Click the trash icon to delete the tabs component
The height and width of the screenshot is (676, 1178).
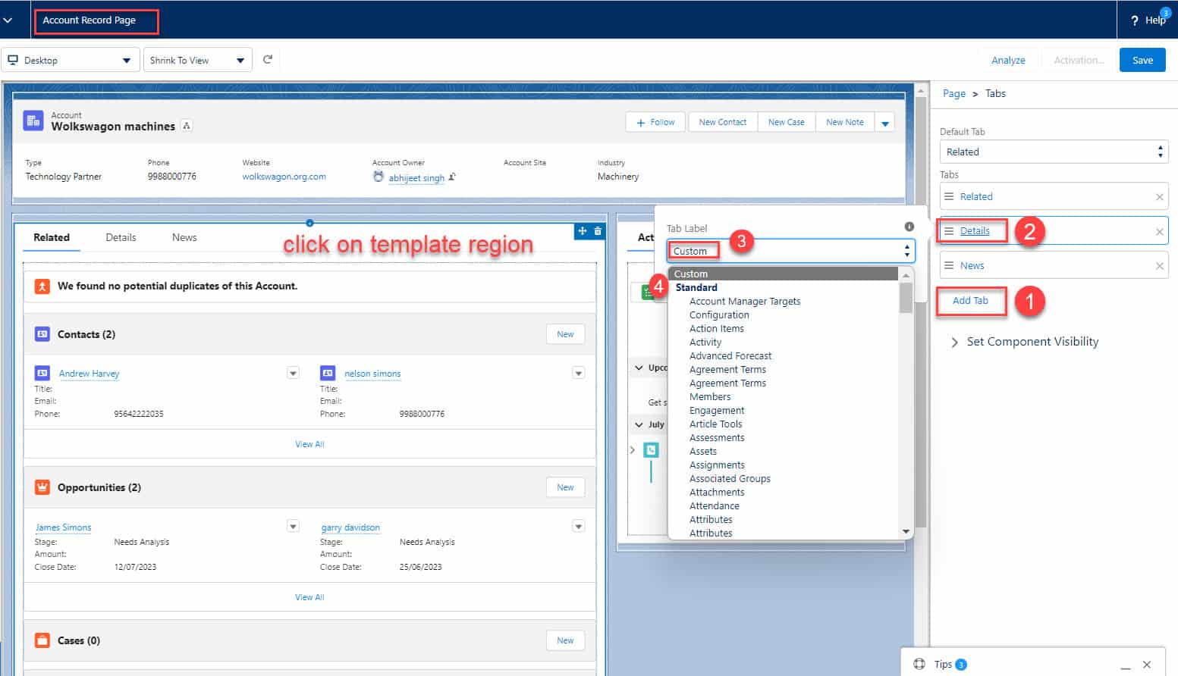[598, 231]
